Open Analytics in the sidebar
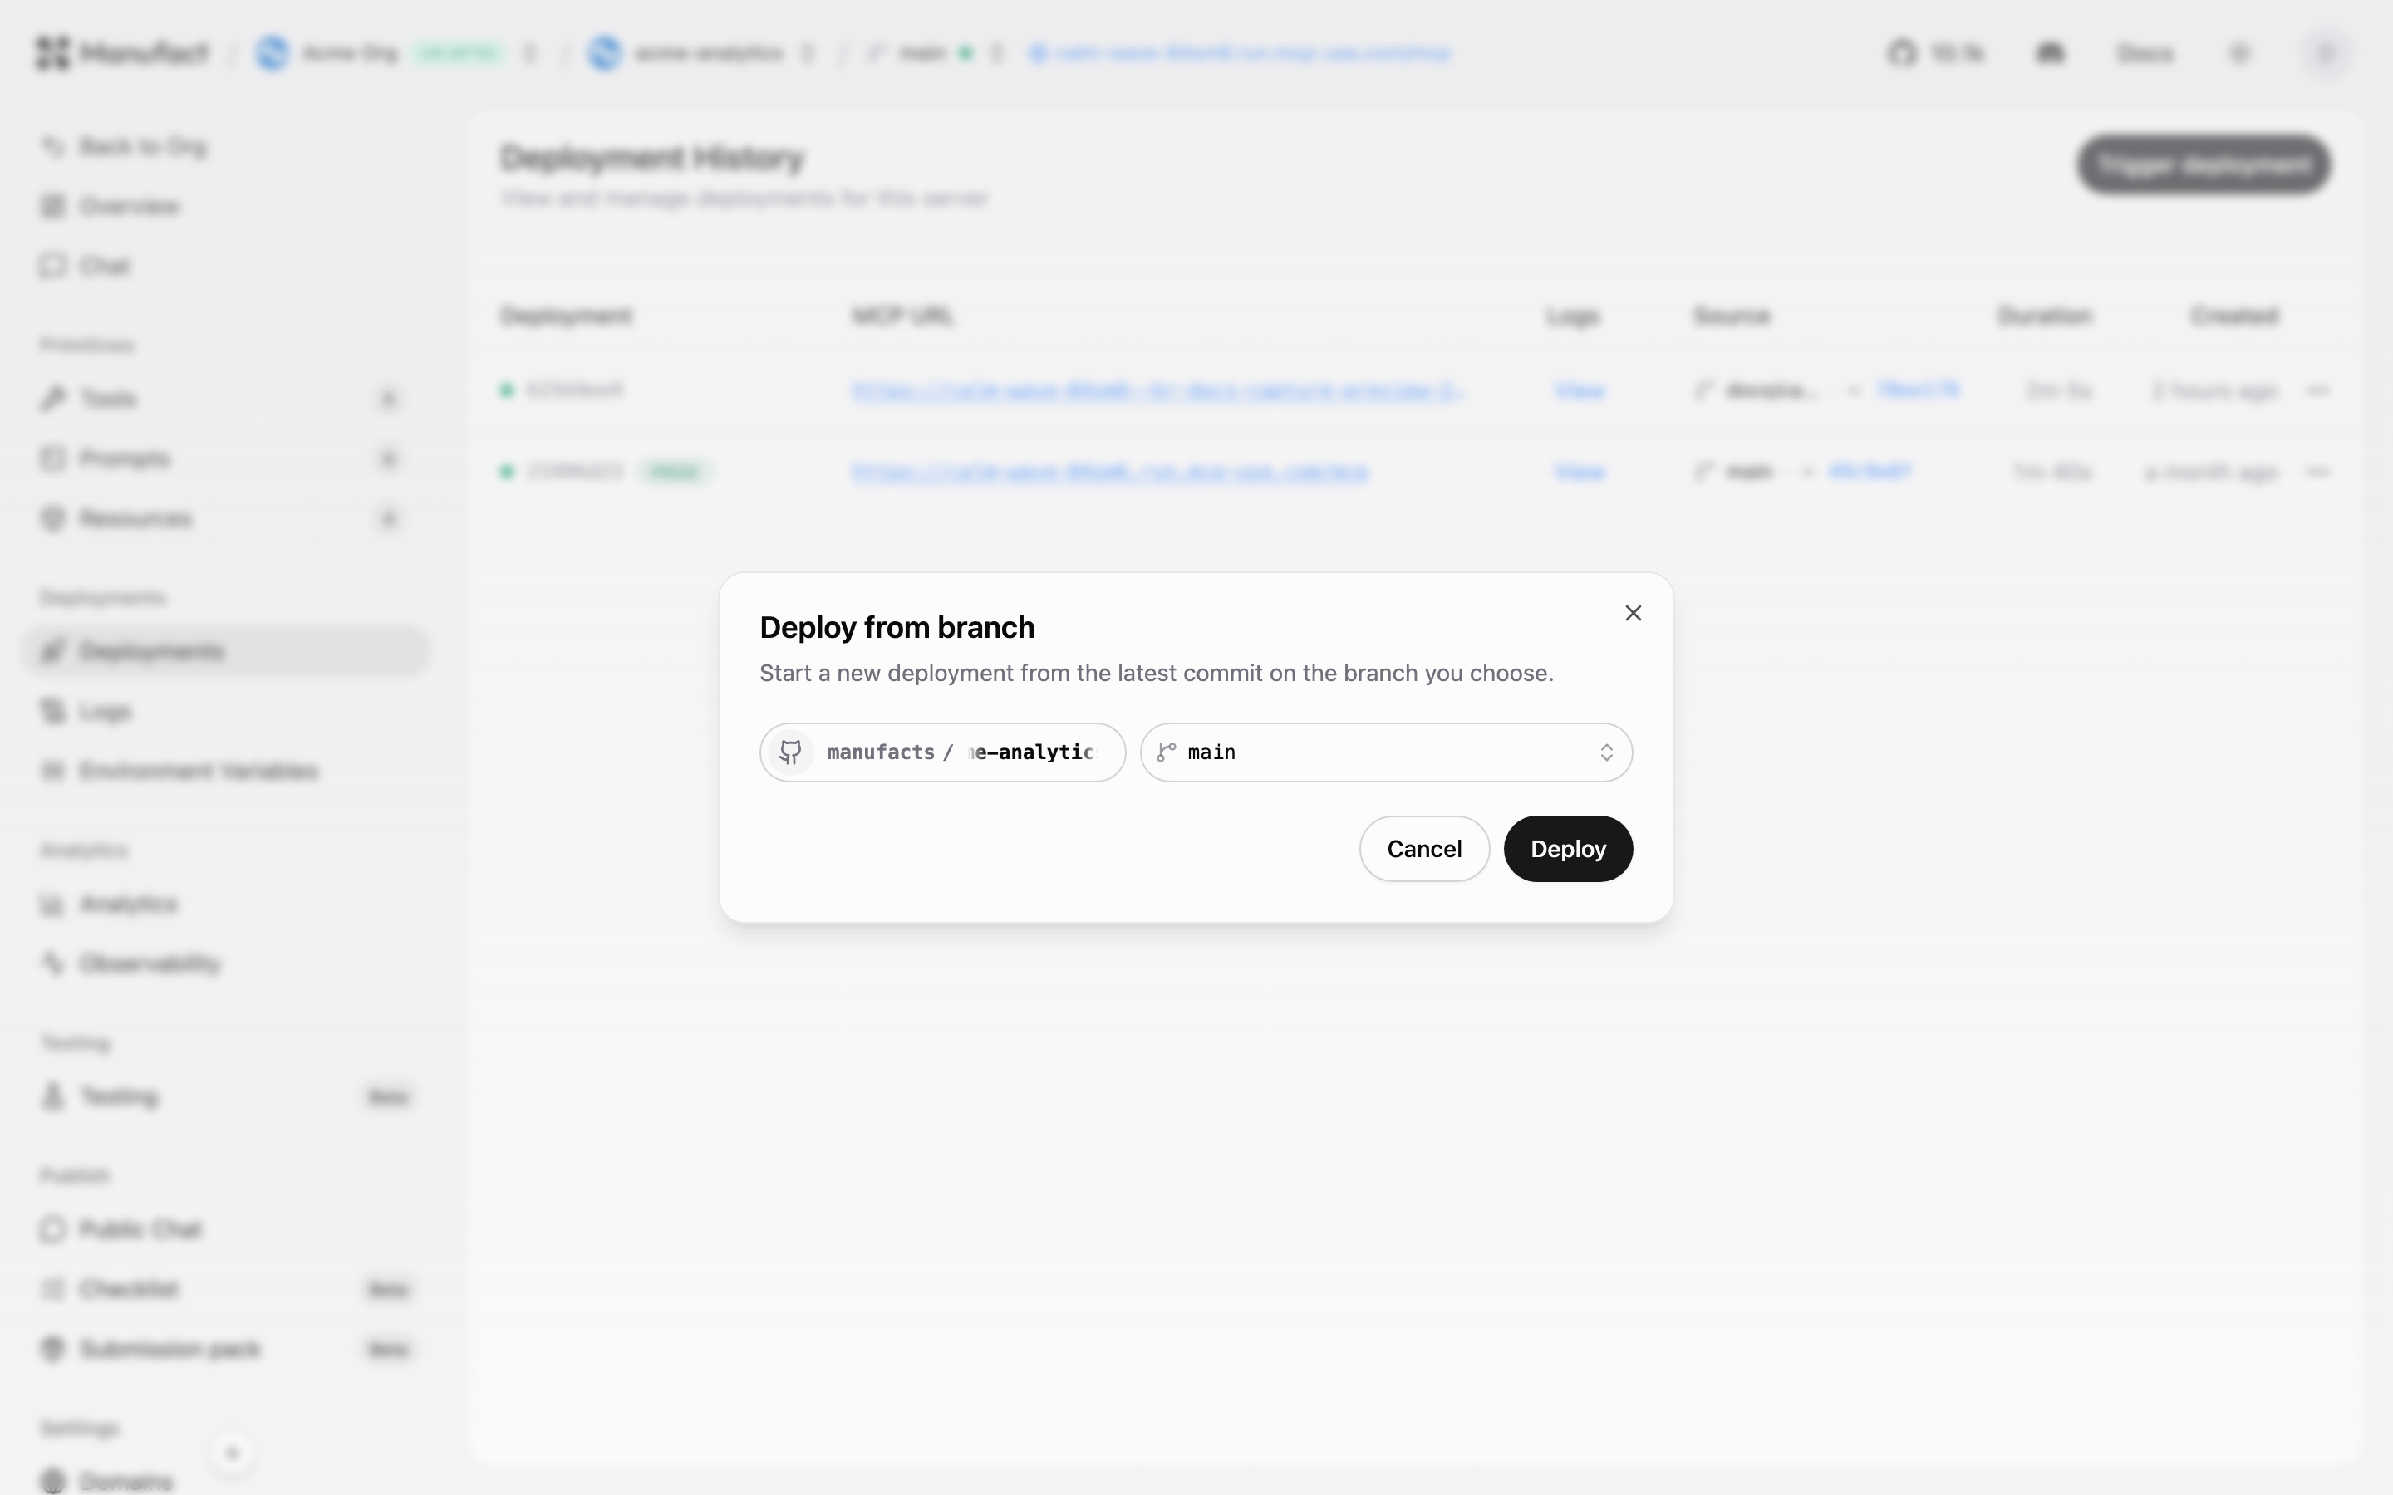 click(228, 904)
